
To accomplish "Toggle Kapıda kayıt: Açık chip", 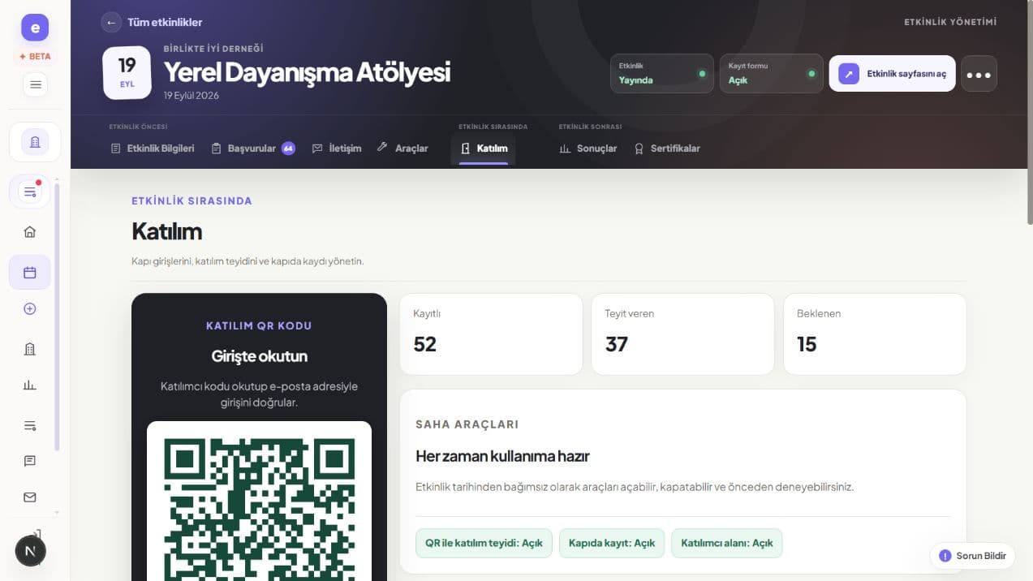I will tap(612, 543).
